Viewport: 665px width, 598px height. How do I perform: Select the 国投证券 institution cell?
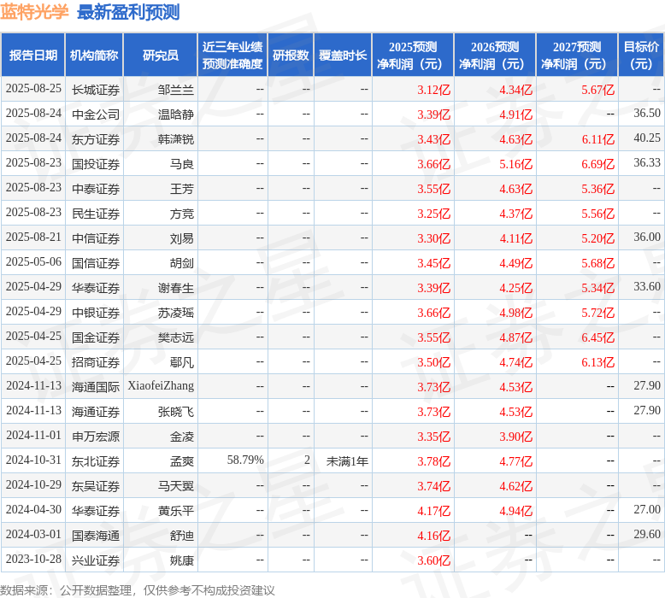coord(96,164)
